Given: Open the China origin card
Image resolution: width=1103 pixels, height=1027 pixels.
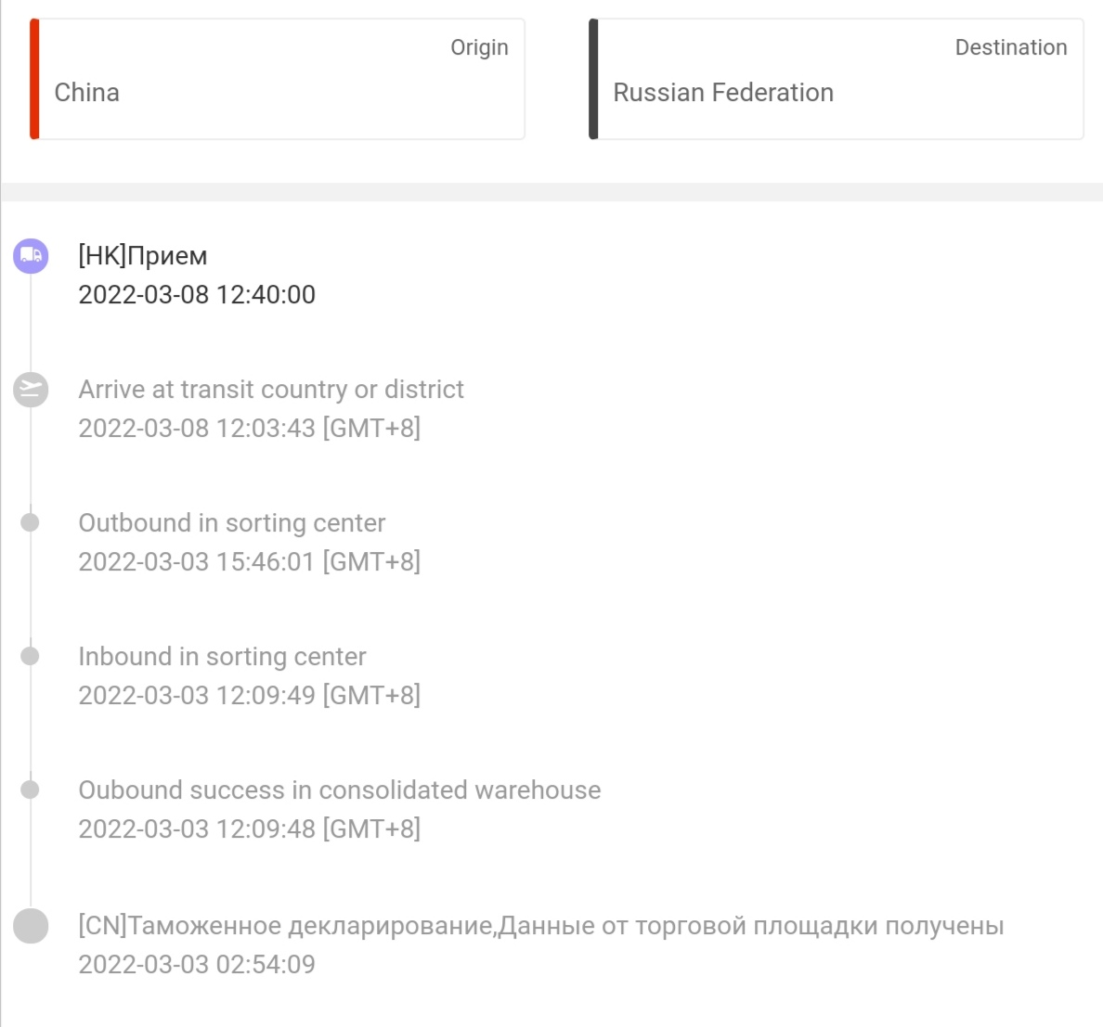Looking at the screenshot, I should point(278,79).
